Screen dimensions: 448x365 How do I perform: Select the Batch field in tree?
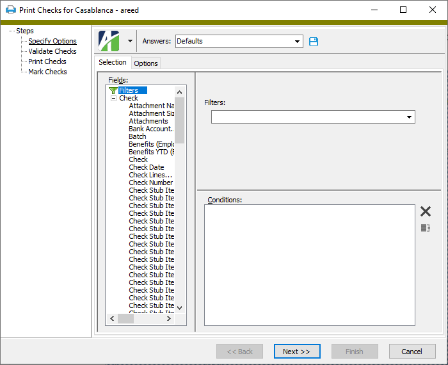137,136
